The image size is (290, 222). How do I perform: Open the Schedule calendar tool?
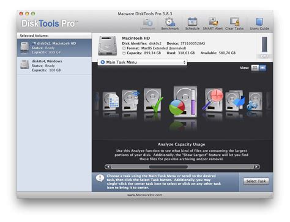coord(192,24)
